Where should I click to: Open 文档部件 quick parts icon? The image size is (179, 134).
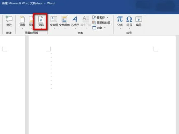point(64,19)
